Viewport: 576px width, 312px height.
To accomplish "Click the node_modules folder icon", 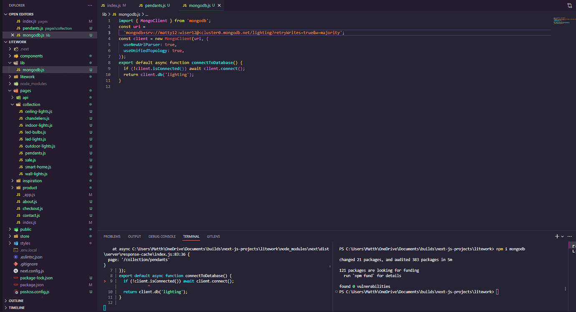I will pyautogui.click(x=16, y=84).
